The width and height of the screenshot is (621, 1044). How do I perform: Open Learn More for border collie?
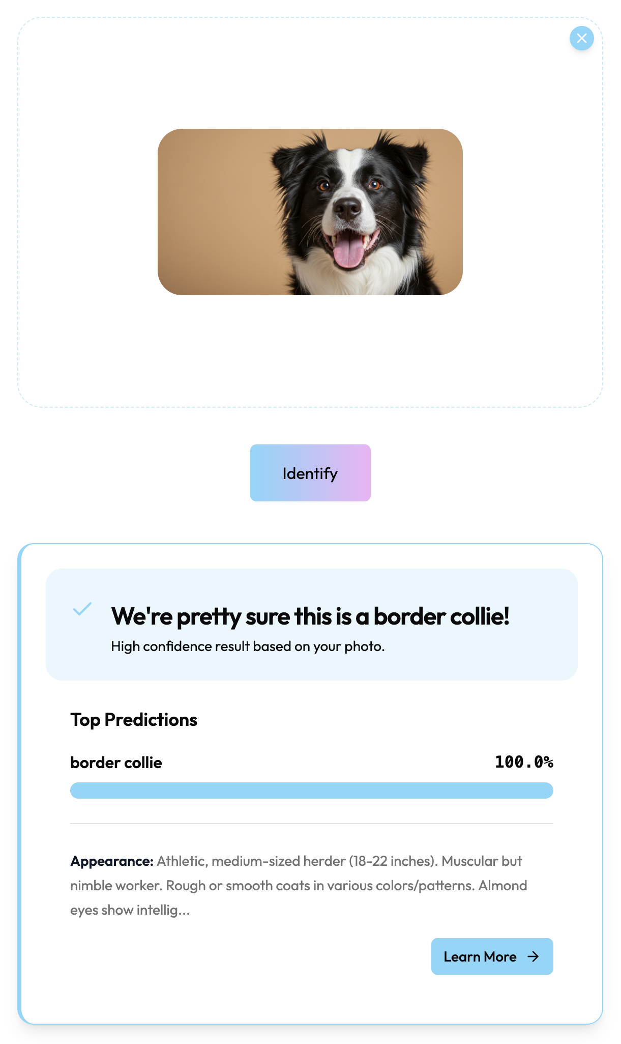pyautogui.click(x=491, y=956)
